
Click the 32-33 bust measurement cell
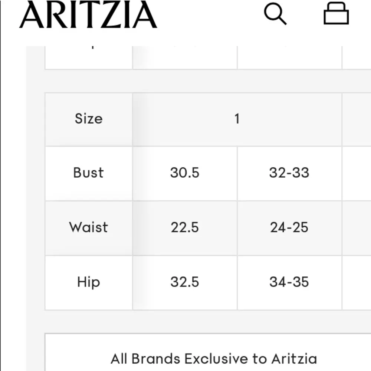coord(289,173)
